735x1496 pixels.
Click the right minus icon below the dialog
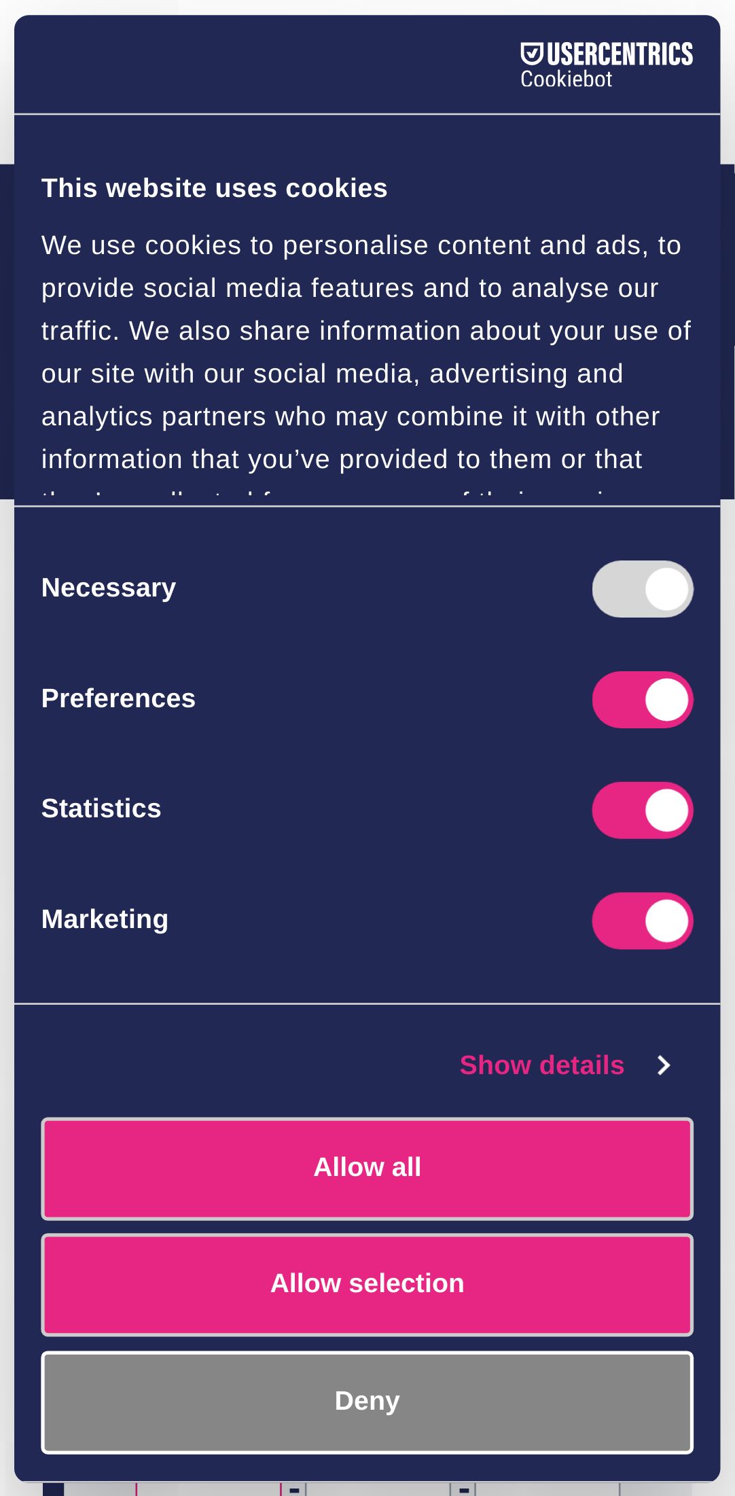[x=464, y=1490]
